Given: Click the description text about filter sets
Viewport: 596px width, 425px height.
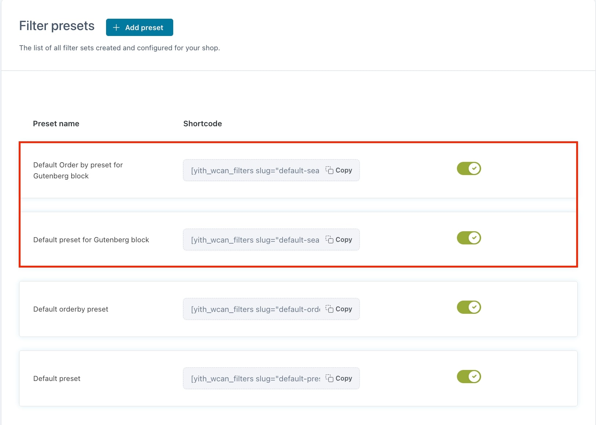Looking at the screenshot, I should 120,48.
